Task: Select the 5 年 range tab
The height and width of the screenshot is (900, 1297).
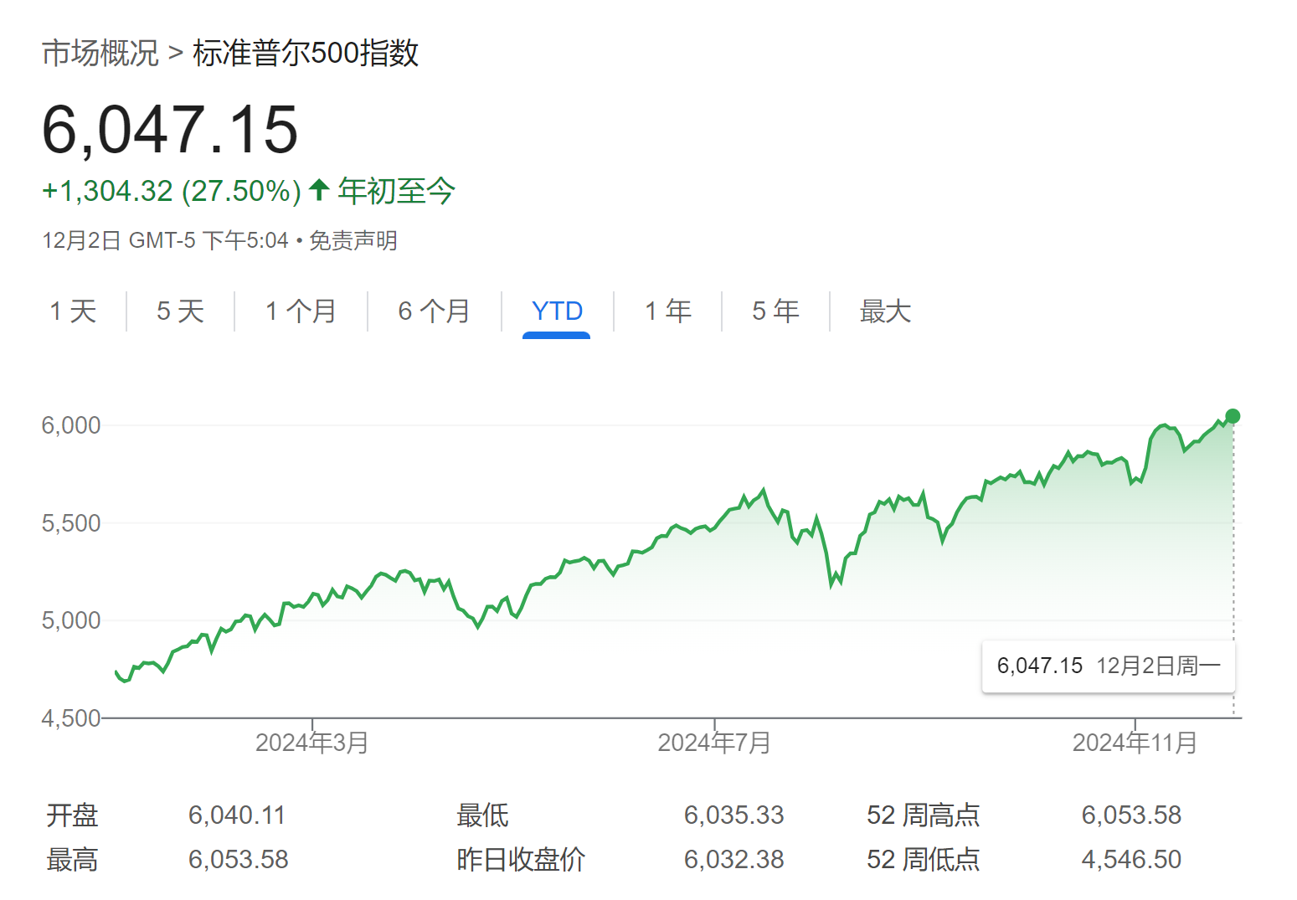Action: pyautogui.click(x=775, y=311)
